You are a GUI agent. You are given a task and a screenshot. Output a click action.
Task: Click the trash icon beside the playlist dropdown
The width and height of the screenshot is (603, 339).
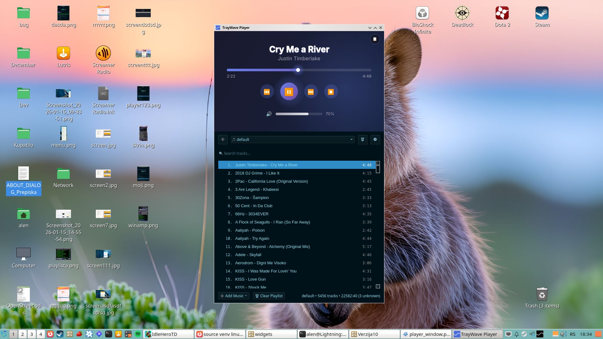(x=362, y=139)
